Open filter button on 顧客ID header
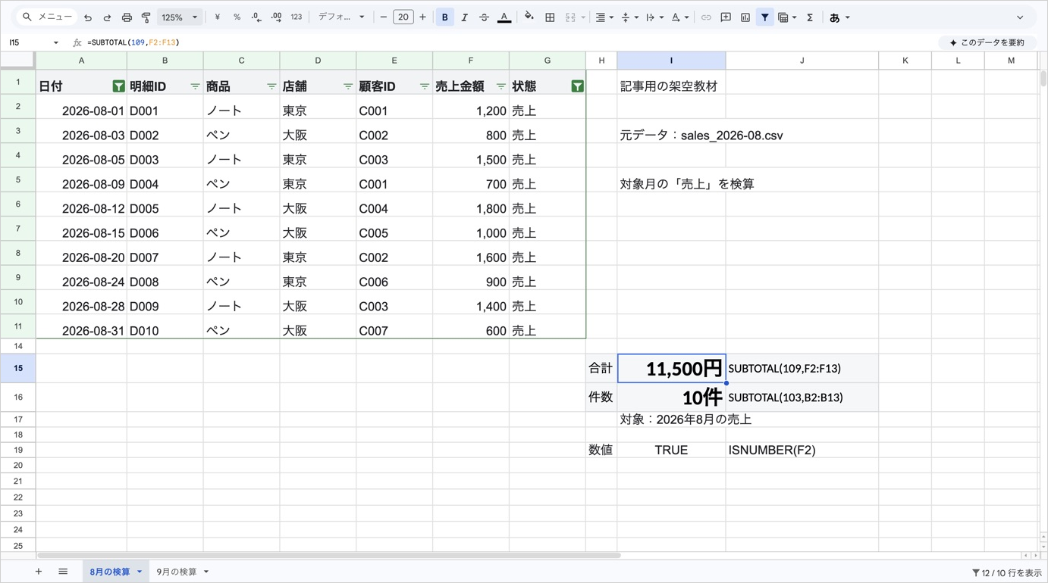This screenshot has height=583, width=1048. 425,87
